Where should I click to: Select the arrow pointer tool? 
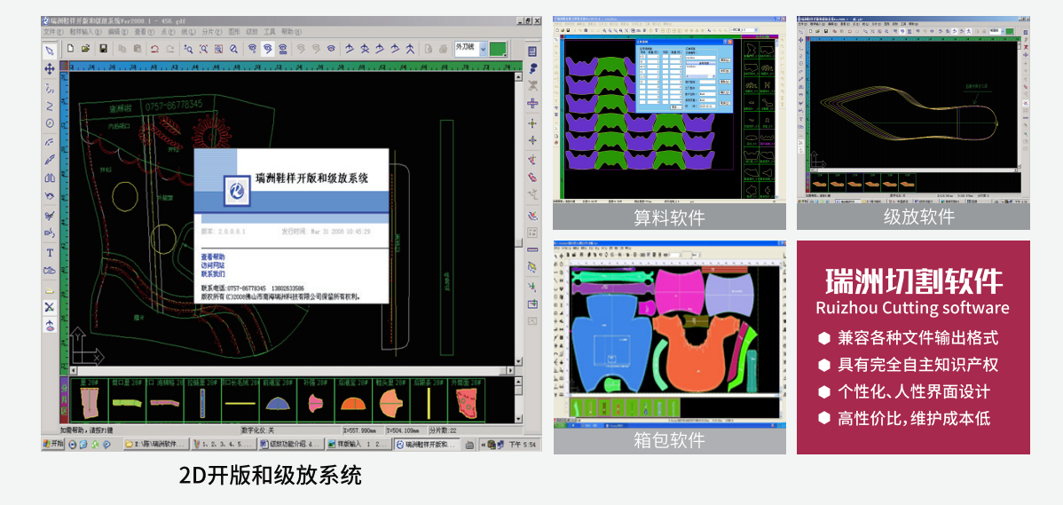50,51
